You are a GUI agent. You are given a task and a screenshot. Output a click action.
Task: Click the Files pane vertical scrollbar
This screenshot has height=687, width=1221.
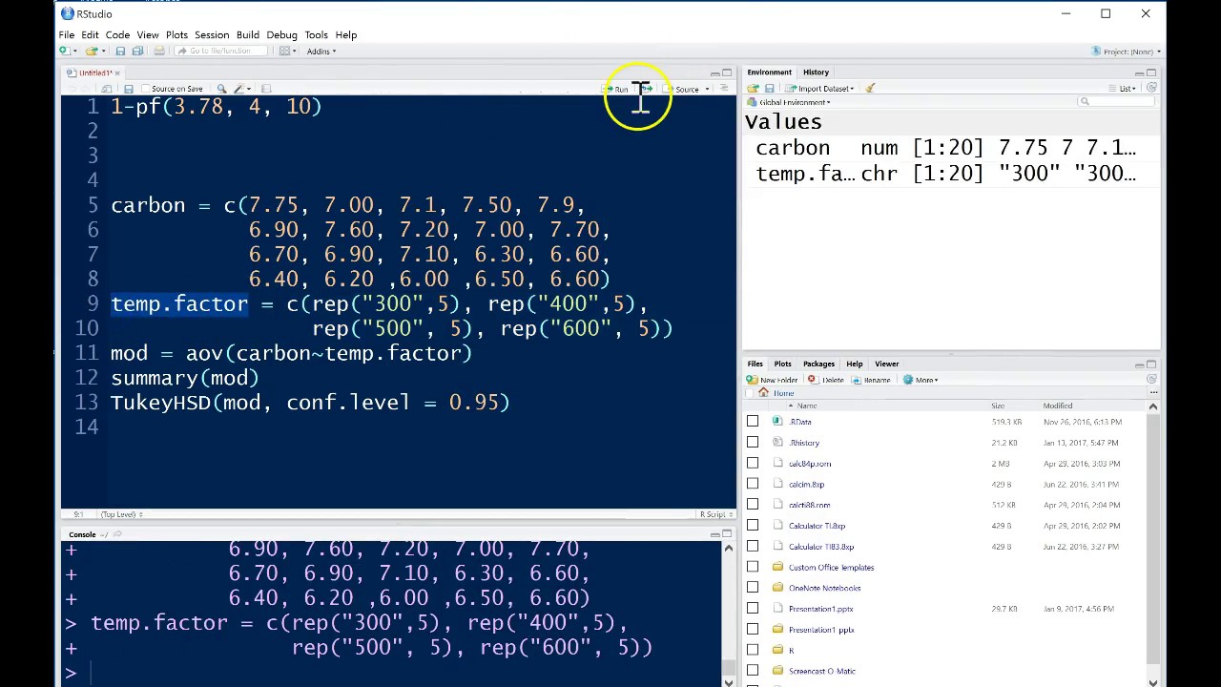1152,544
